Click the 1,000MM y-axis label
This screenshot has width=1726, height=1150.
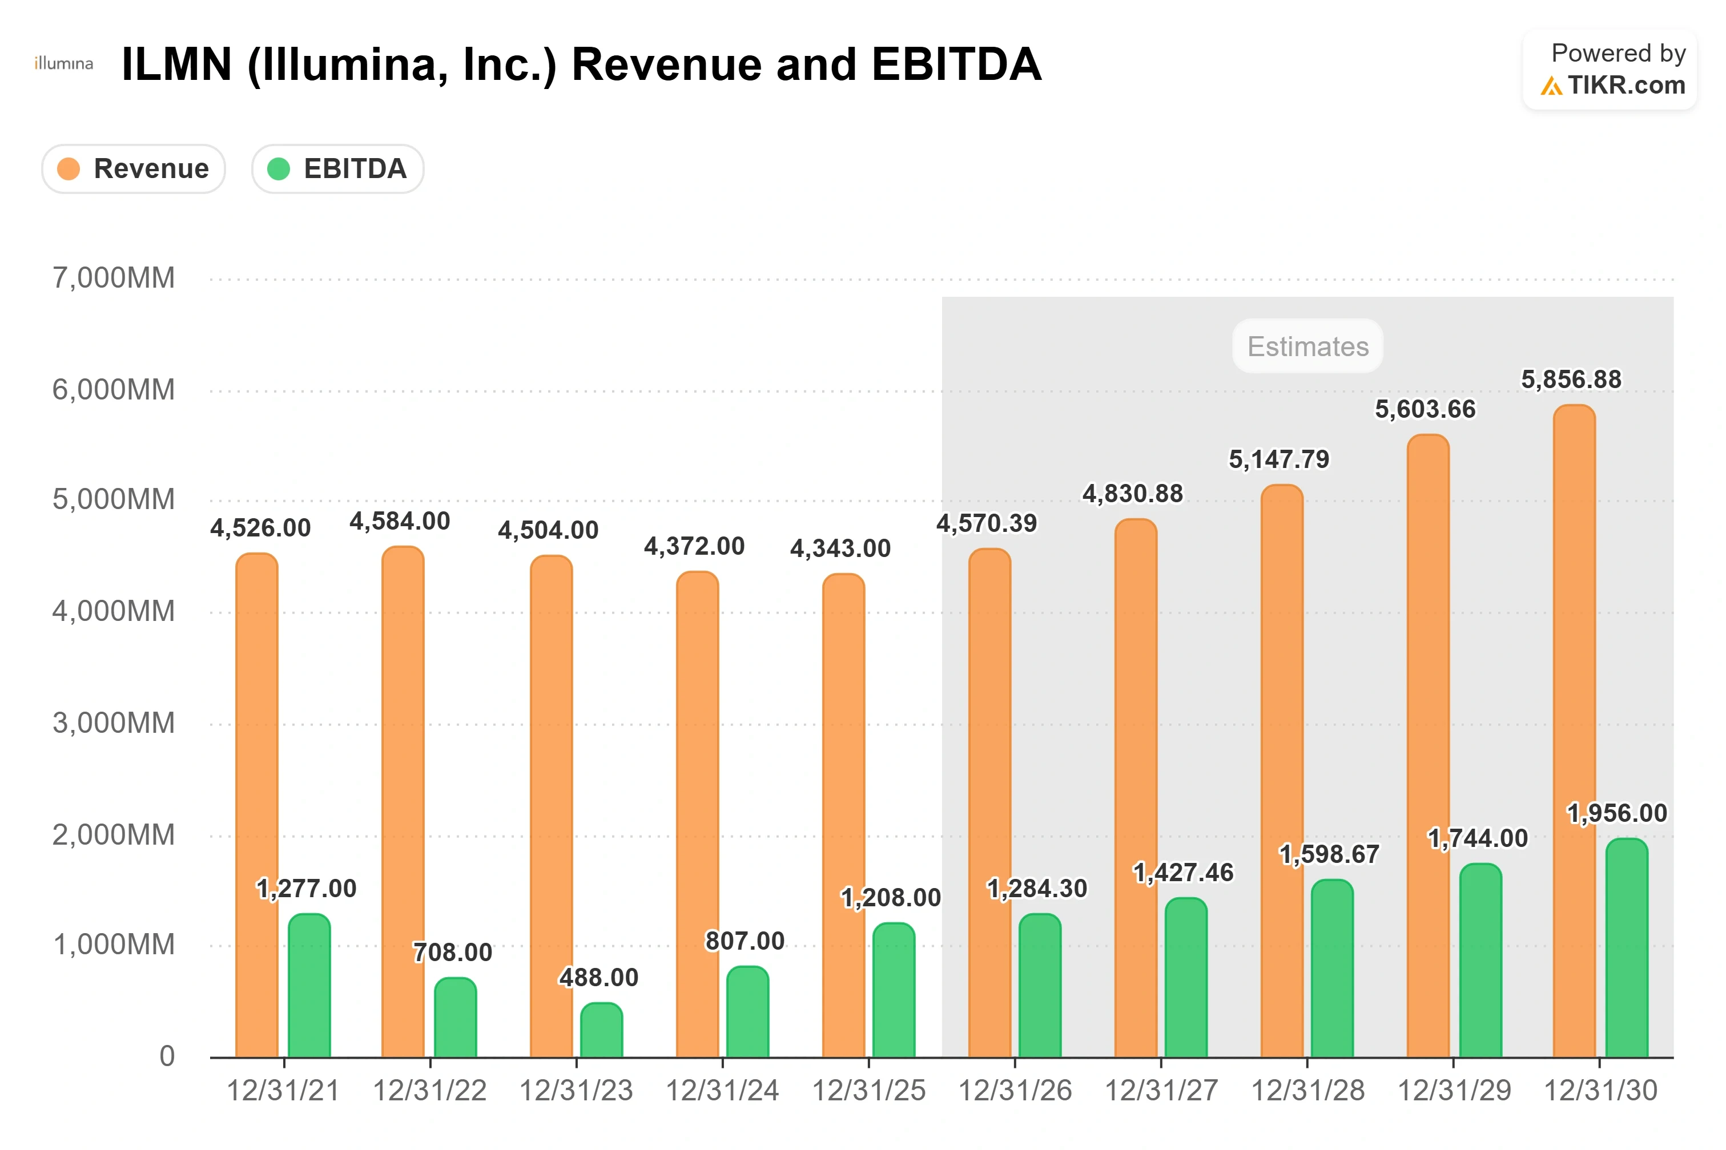[x=114, y=945]
